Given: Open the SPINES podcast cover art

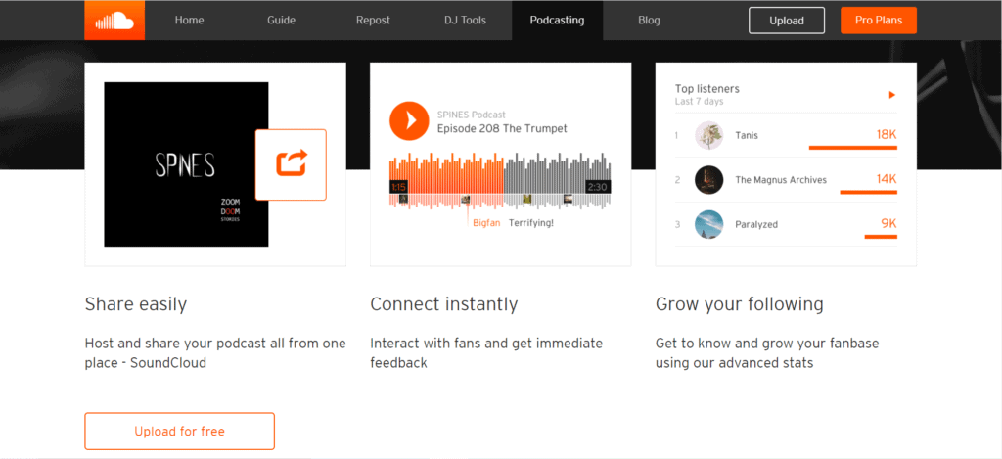Looking at the screenshot, I should pyautogui.click(x=186, y=164).
